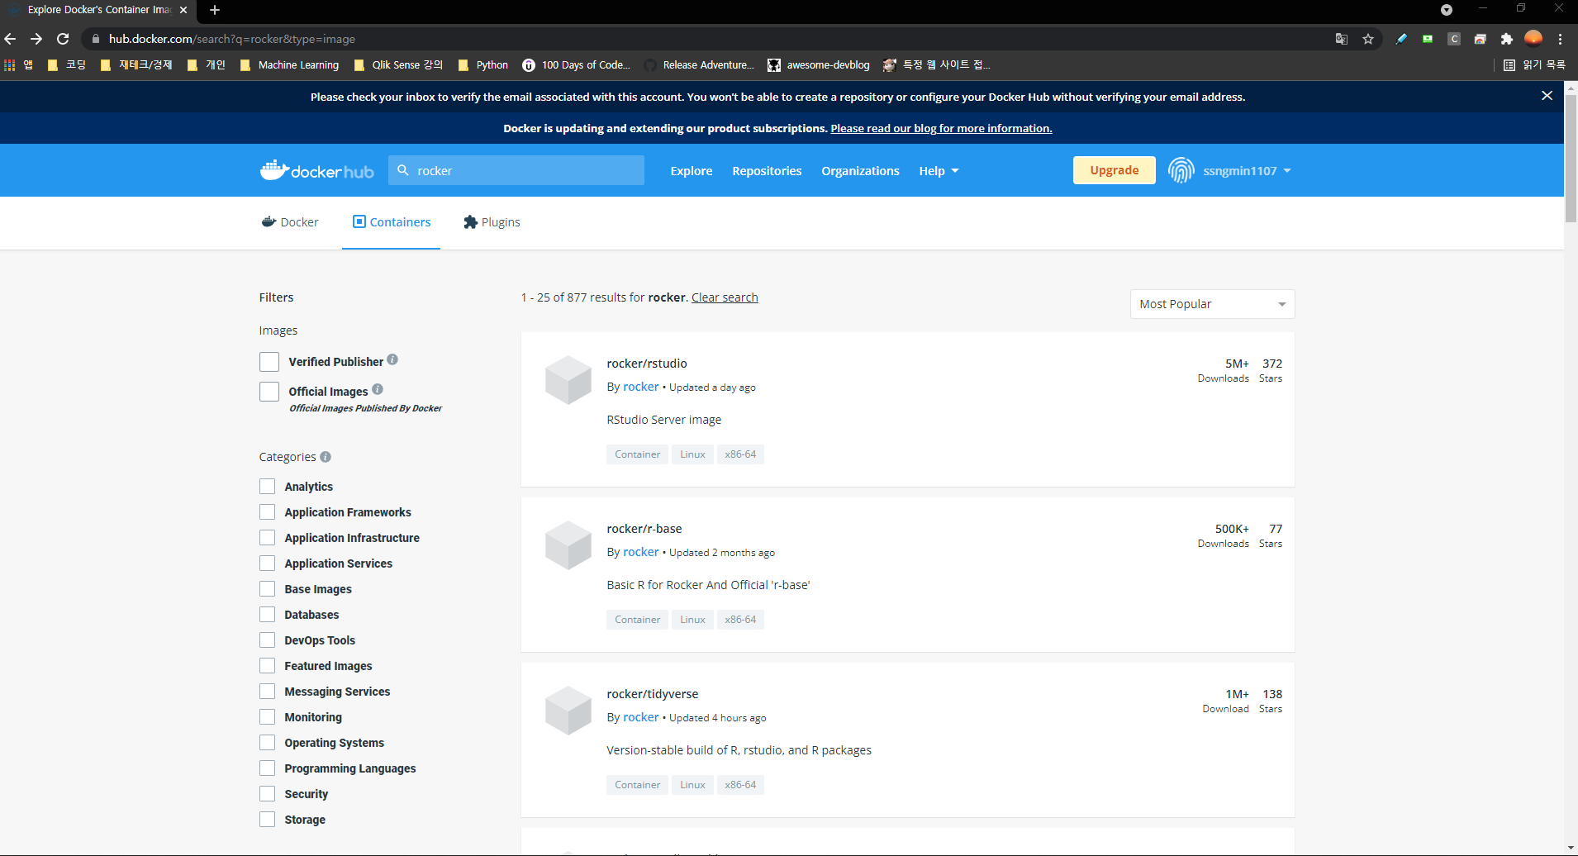Click the site lock icon

tap(96, 39)
